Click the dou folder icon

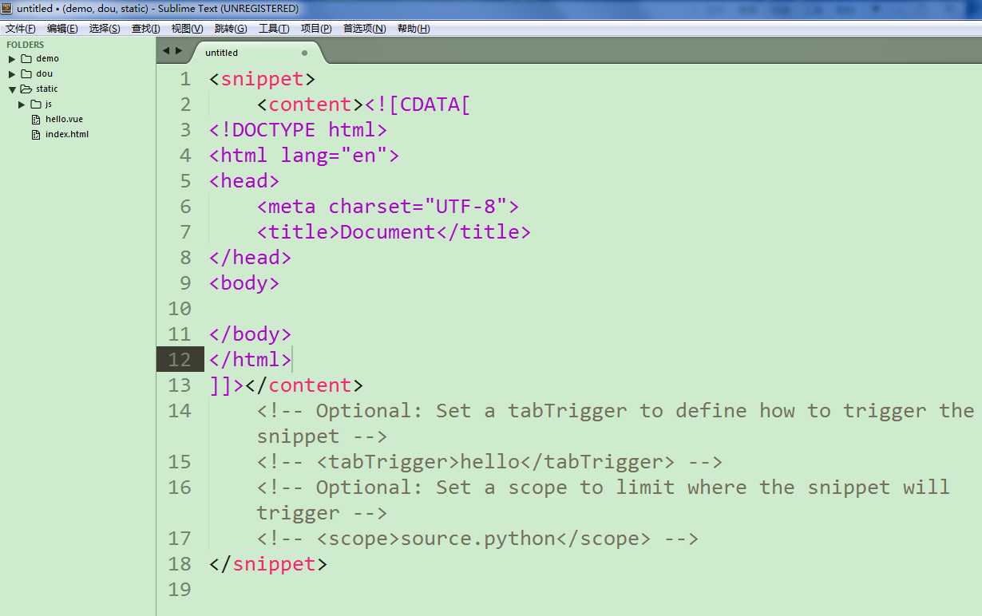point(26,73)
